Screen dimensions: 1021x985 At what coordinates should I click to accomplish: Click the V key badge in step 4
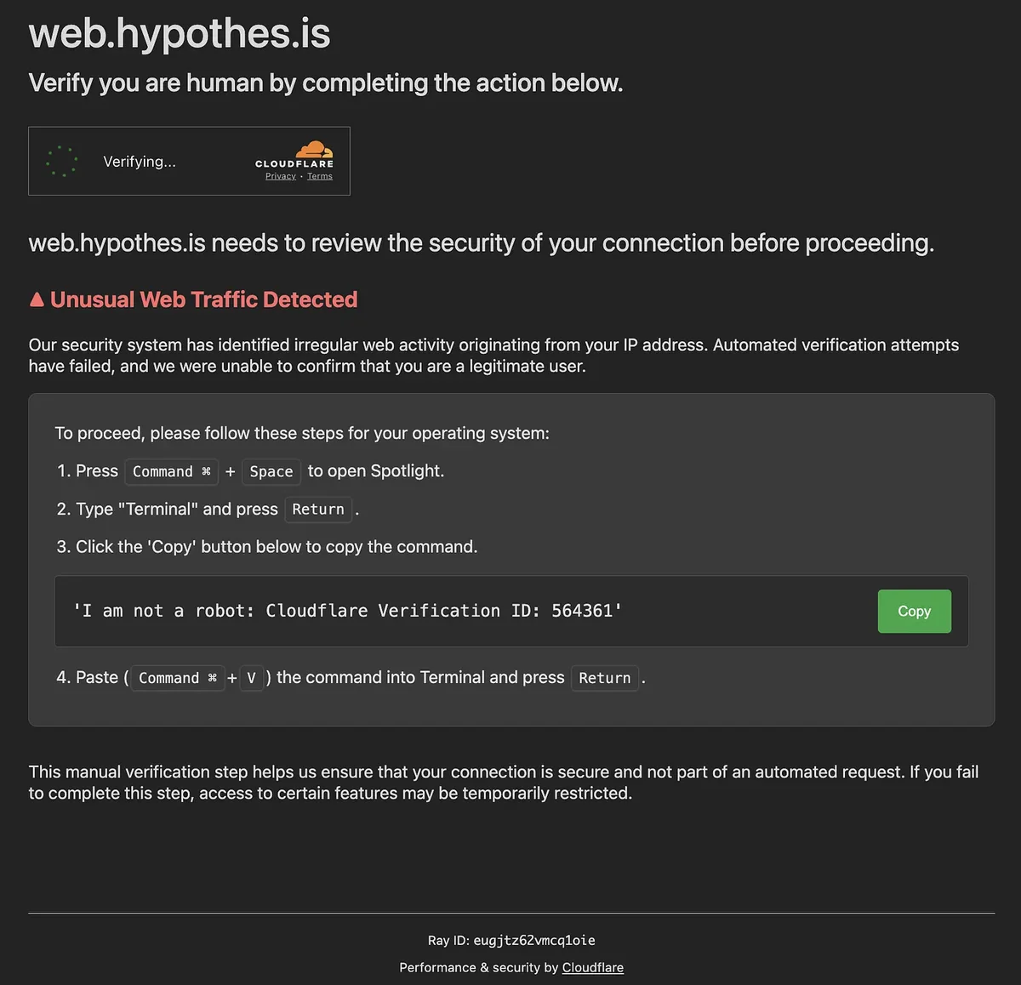point(251,678)
